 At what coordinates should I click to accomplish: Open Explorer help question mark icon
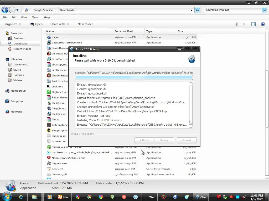coord(263,24)
